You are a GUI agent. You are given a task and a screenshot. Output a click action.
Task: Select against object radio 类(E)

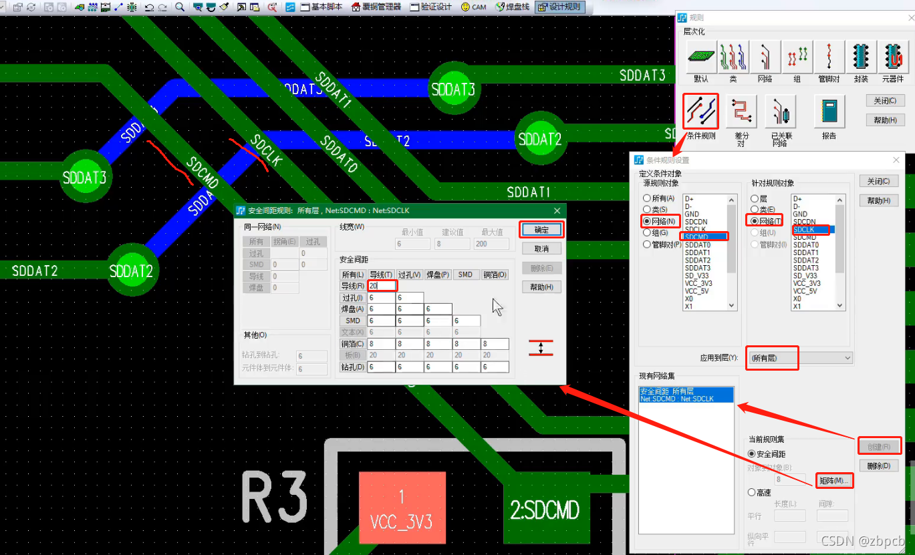coord(763,210)
